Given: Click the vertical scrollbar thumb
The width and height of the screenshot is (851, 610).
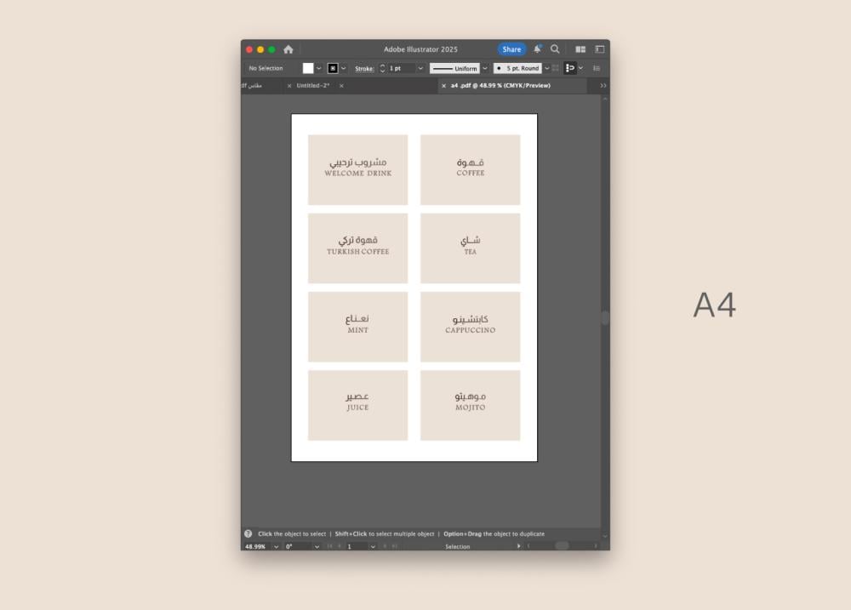Looking at the screenshot, I should (x=605, y=317).
